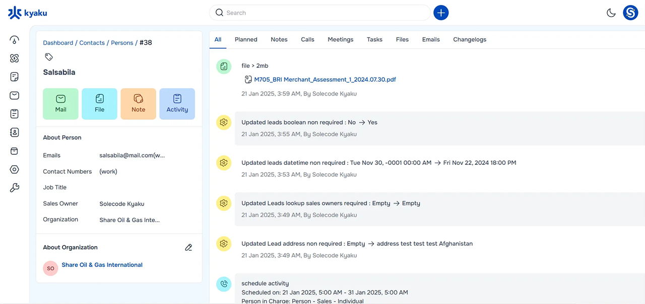Open the contacts book icon in sidebar
645x304 pixels.
[x=14, y=133]
